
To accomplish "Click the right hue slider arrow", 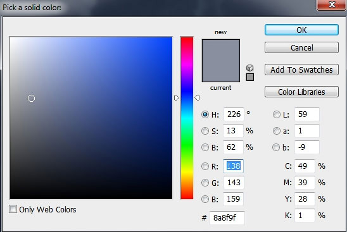I will pyautogui.click(x=197, y=97).
